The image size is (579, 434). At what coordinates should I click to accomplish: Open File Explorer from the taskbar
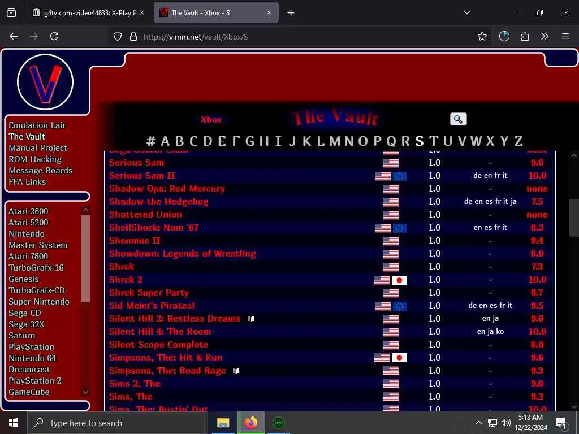pos(223,423)
